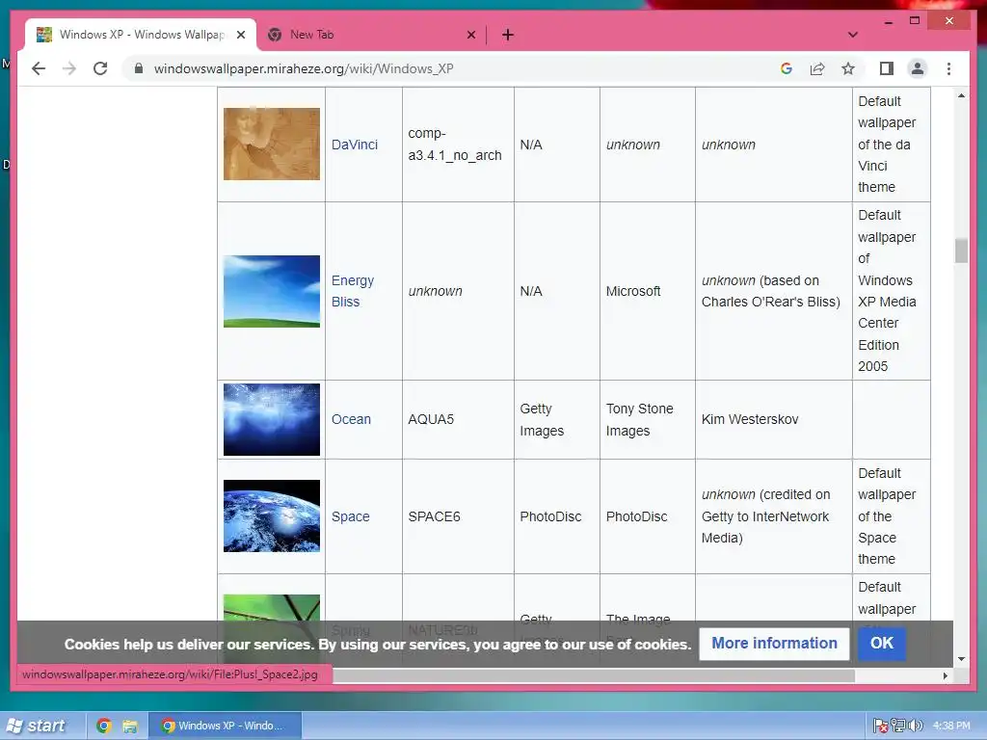Click the SPACE6 cell text
Viewport: 987px width, 740px height.
click(x=434, y=516)
